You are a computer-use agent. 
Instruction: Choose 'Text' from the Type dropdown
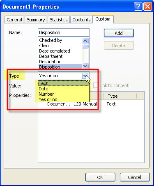tap(64, 83)
